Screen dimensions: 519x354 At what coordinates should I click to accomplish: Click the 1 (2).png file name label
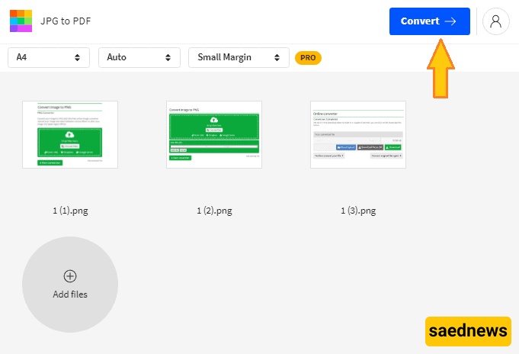[x=214, y=211]
